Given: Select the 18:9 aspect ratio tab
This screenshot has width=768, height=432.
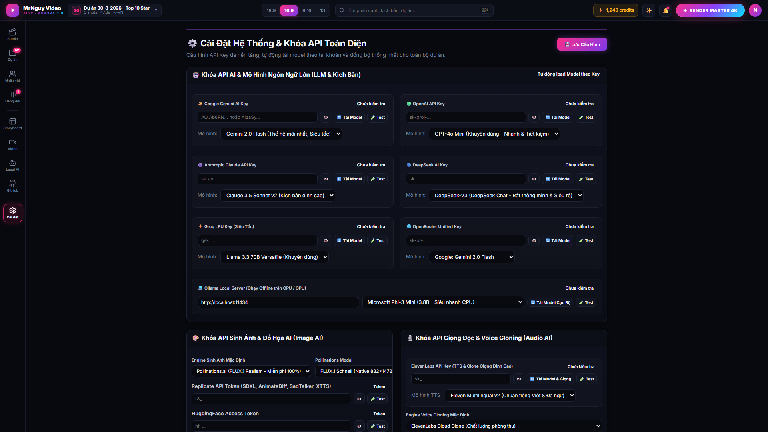Looking at the screenshot, I should tap(271, 10).
